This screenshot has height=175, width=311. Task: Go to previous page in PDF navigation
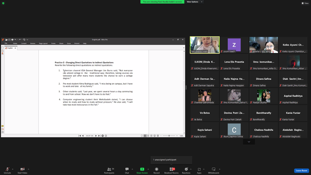[x=83, y=136]
